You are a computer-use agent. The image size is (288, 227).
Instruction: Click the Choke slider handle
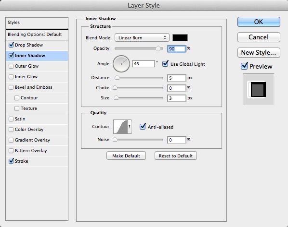115,87
